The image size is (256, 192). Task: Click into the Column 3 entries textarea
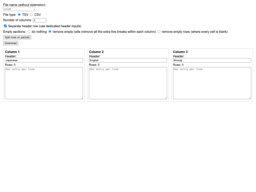tap(212, 83)
